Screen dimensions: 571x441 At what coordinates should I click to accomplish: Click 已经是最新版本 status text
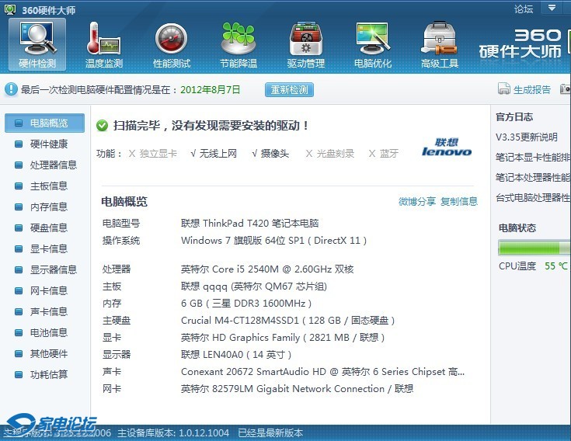tap(270, 433)
